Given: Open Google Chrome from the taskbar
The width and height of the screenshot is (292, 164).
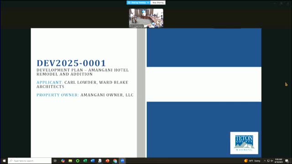Looking at the screenshot, I should click(x=115, y=161).
